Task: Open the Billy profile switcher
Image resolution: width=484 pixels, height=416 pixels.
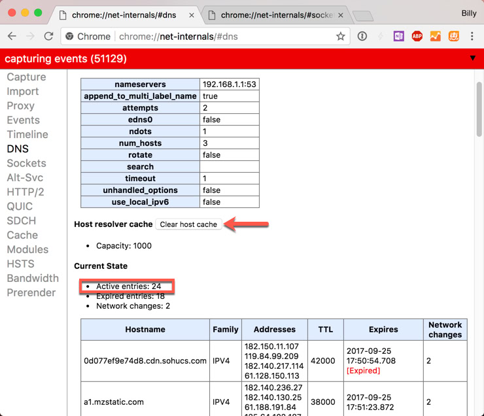Action: [x=468, y=13]
